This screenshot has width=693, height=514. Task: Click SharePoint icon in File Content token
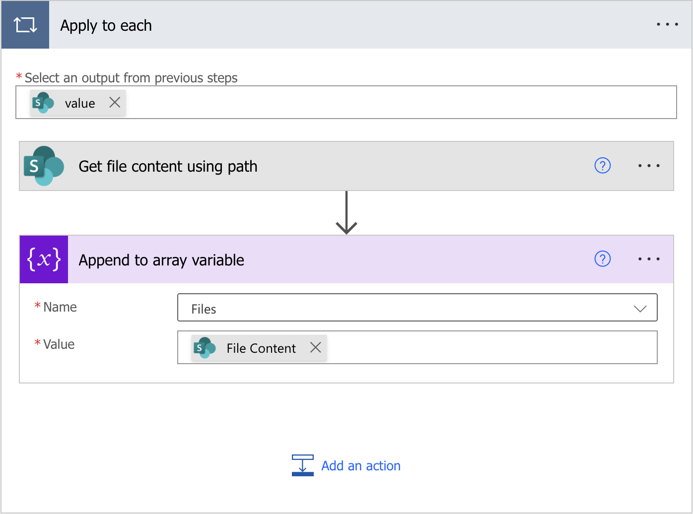[x=205, y=348]
